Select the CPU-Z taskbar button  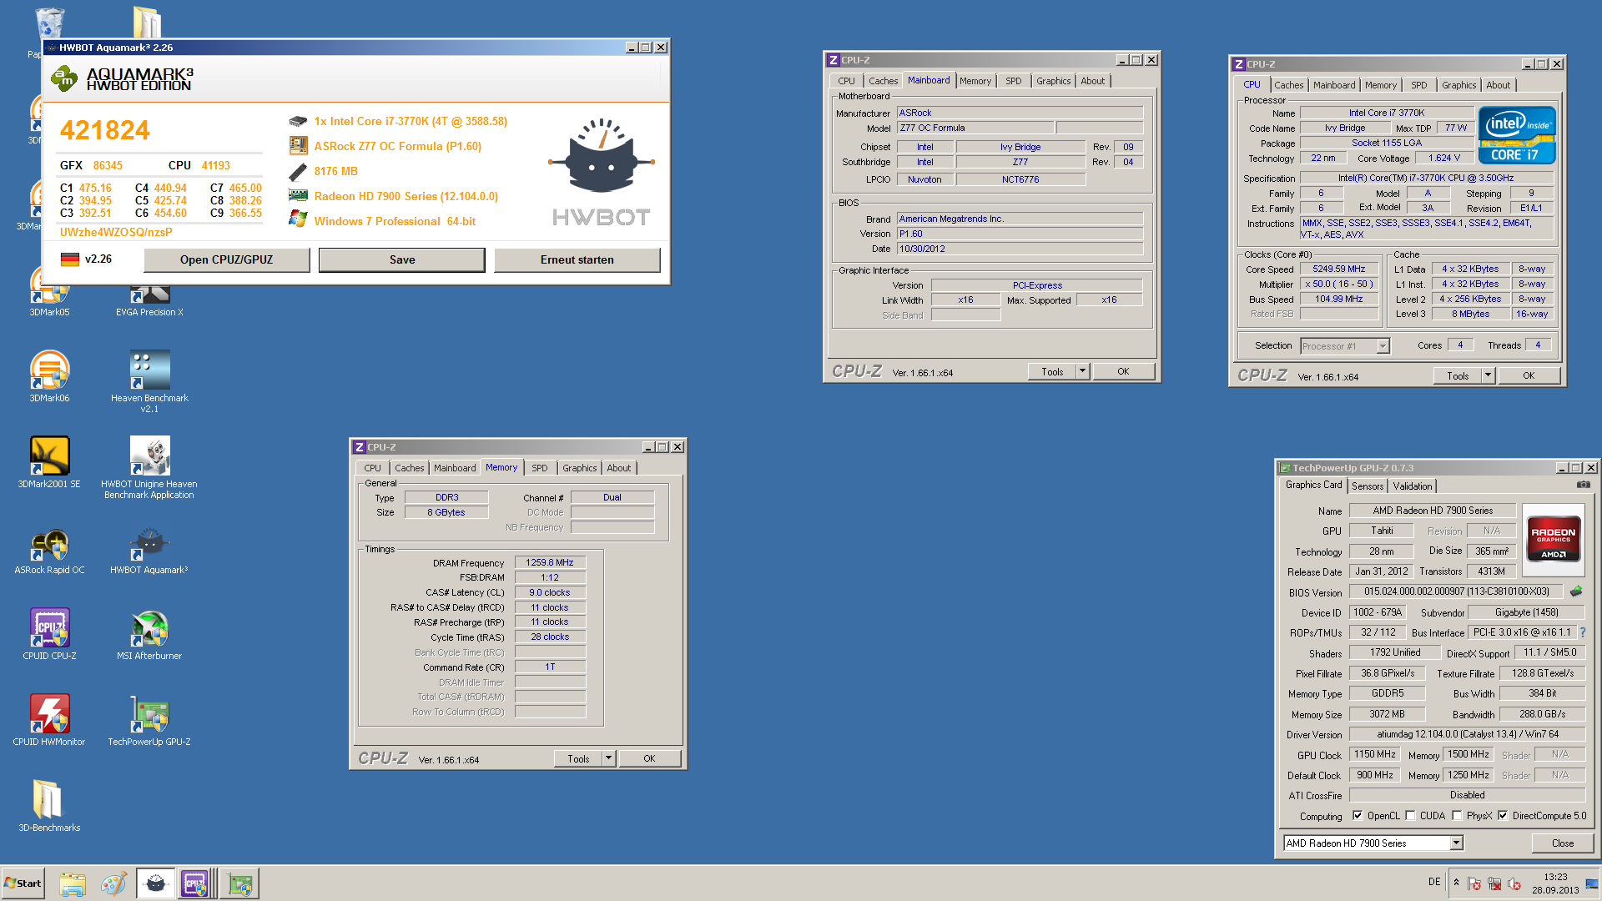coord(195,883)
